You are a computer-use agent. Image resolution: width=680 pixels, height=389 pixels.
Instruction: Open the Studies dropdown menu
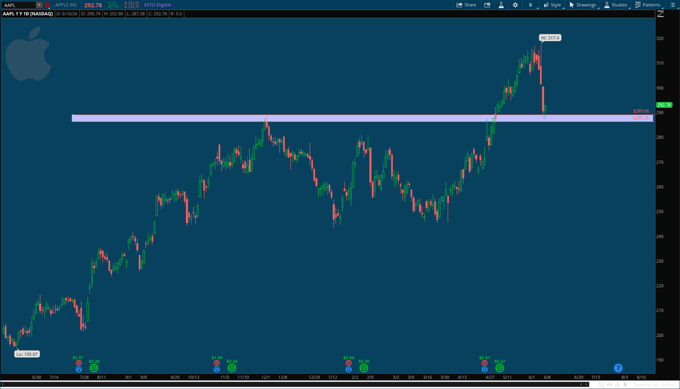[x=615, y=5]
